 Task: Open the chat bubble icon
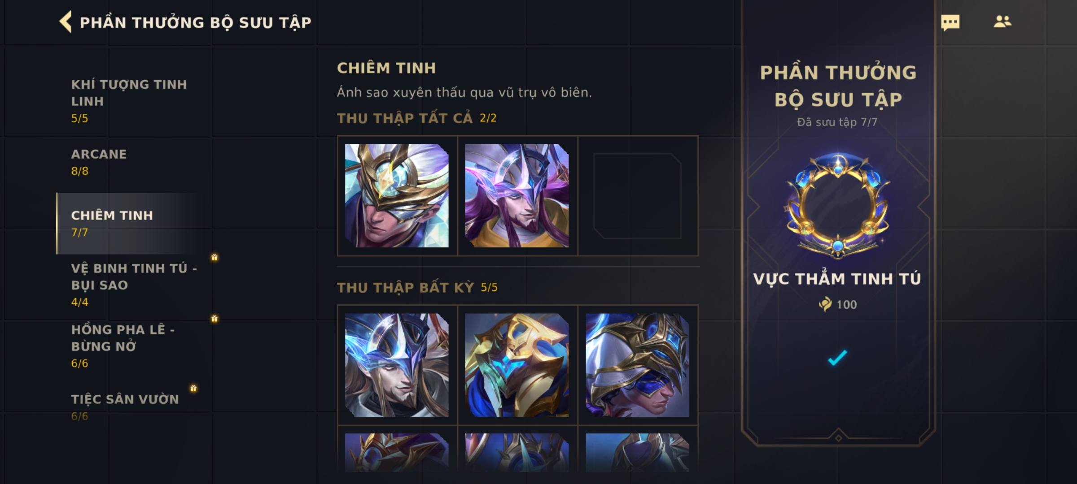coord(950,22)
